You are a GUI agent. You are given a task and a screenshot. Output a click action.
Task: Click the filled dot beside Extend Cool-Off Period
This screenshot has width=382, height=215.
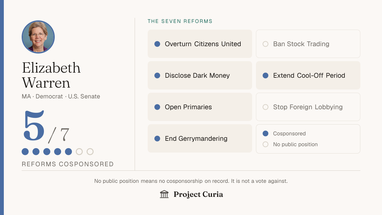coord(265,75)
